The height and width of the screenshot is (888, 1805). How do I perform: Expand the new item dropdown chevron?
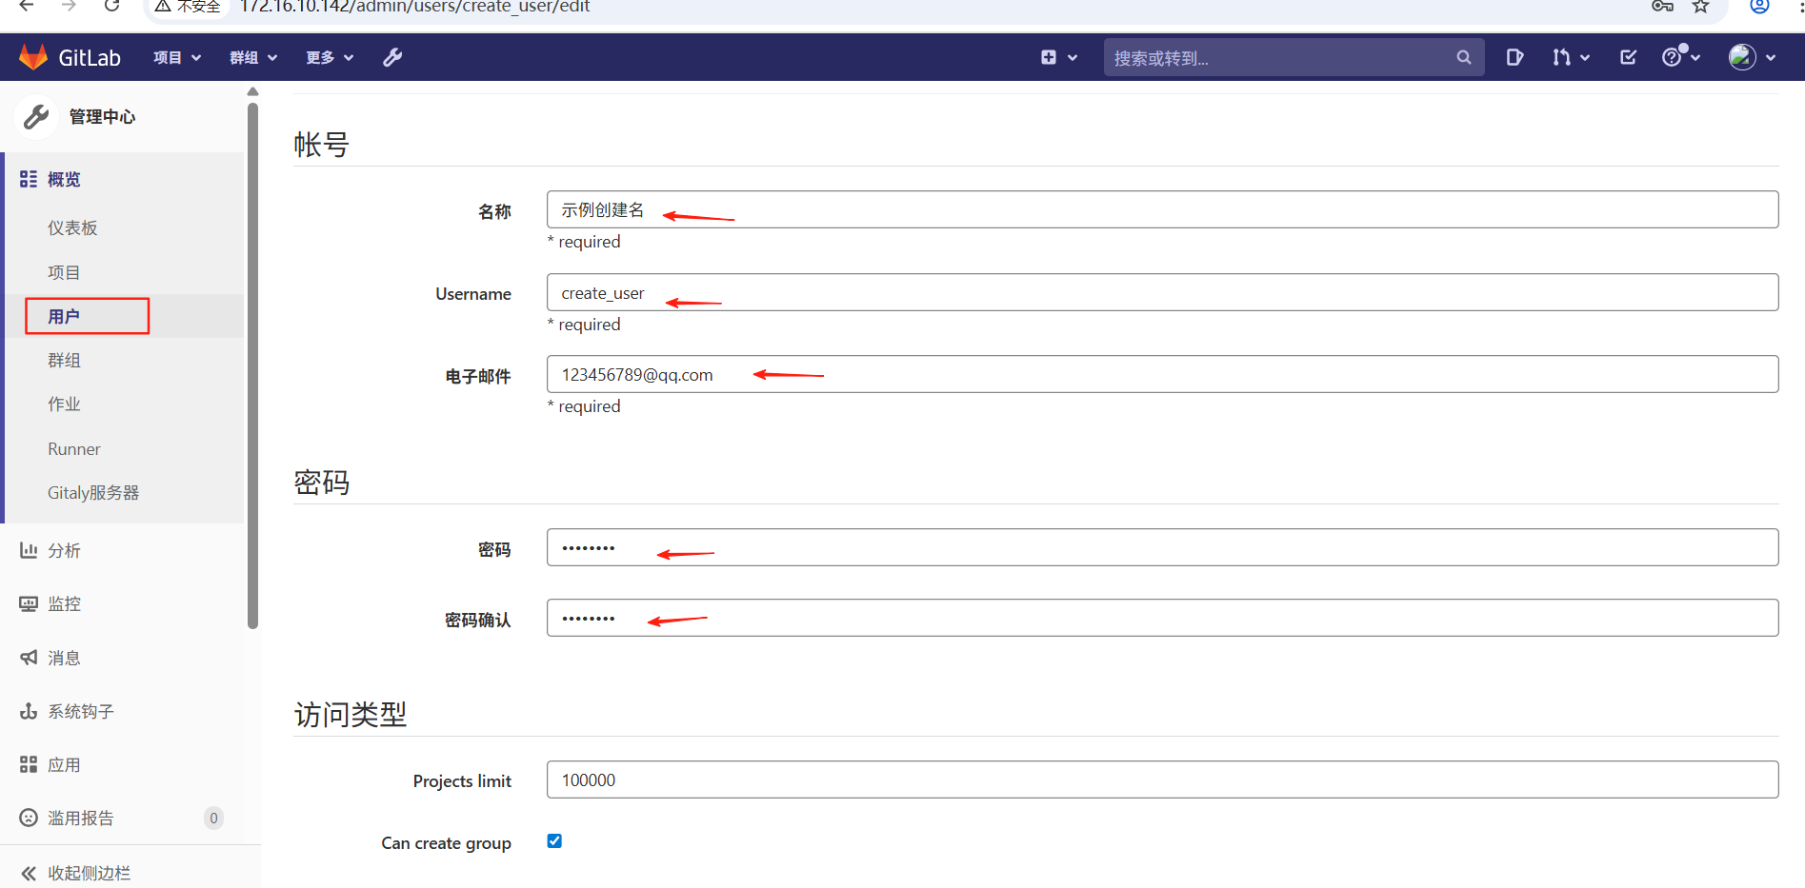pyautogui.click(x=1073, y=58)
